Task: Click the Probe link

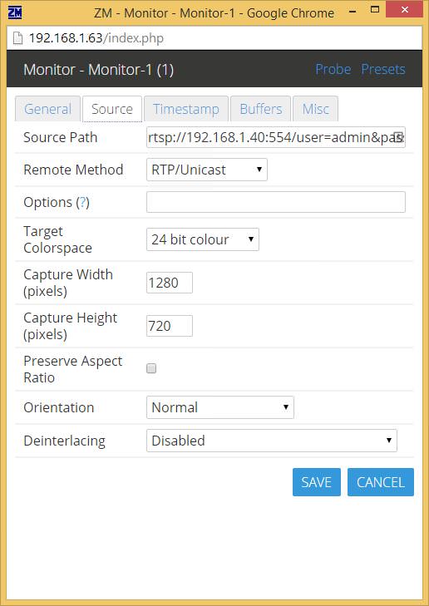Action: click(x=333, y=69)
